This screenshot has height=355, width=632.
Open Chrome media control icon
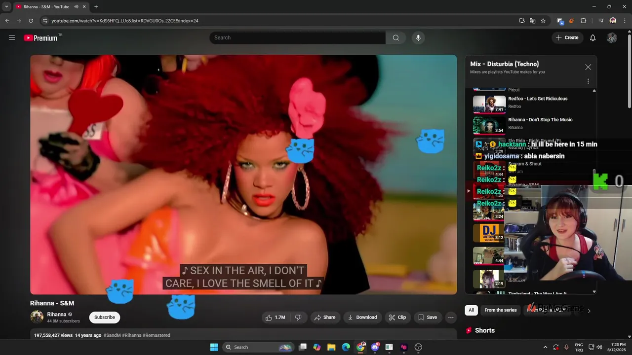[601, 21]
